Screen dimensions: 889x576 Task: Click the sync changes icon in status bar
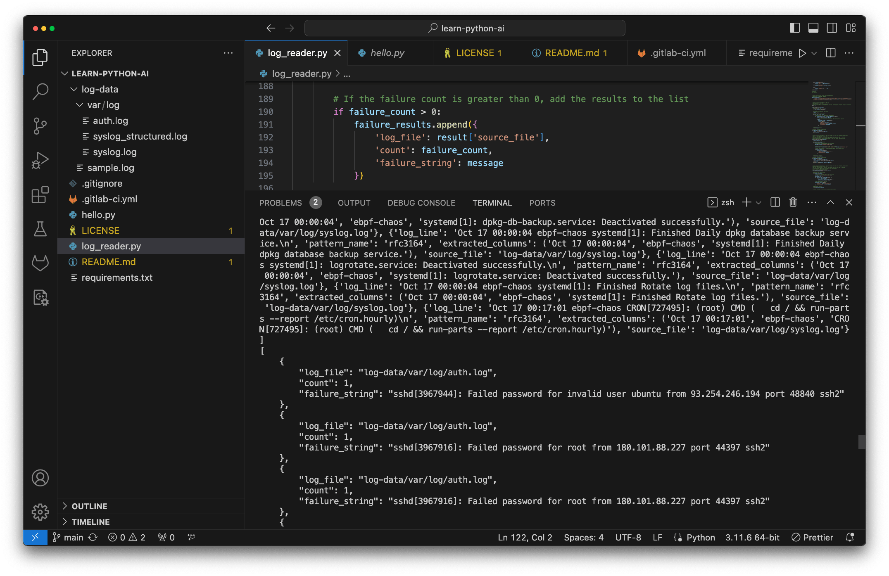coord(93,537)
